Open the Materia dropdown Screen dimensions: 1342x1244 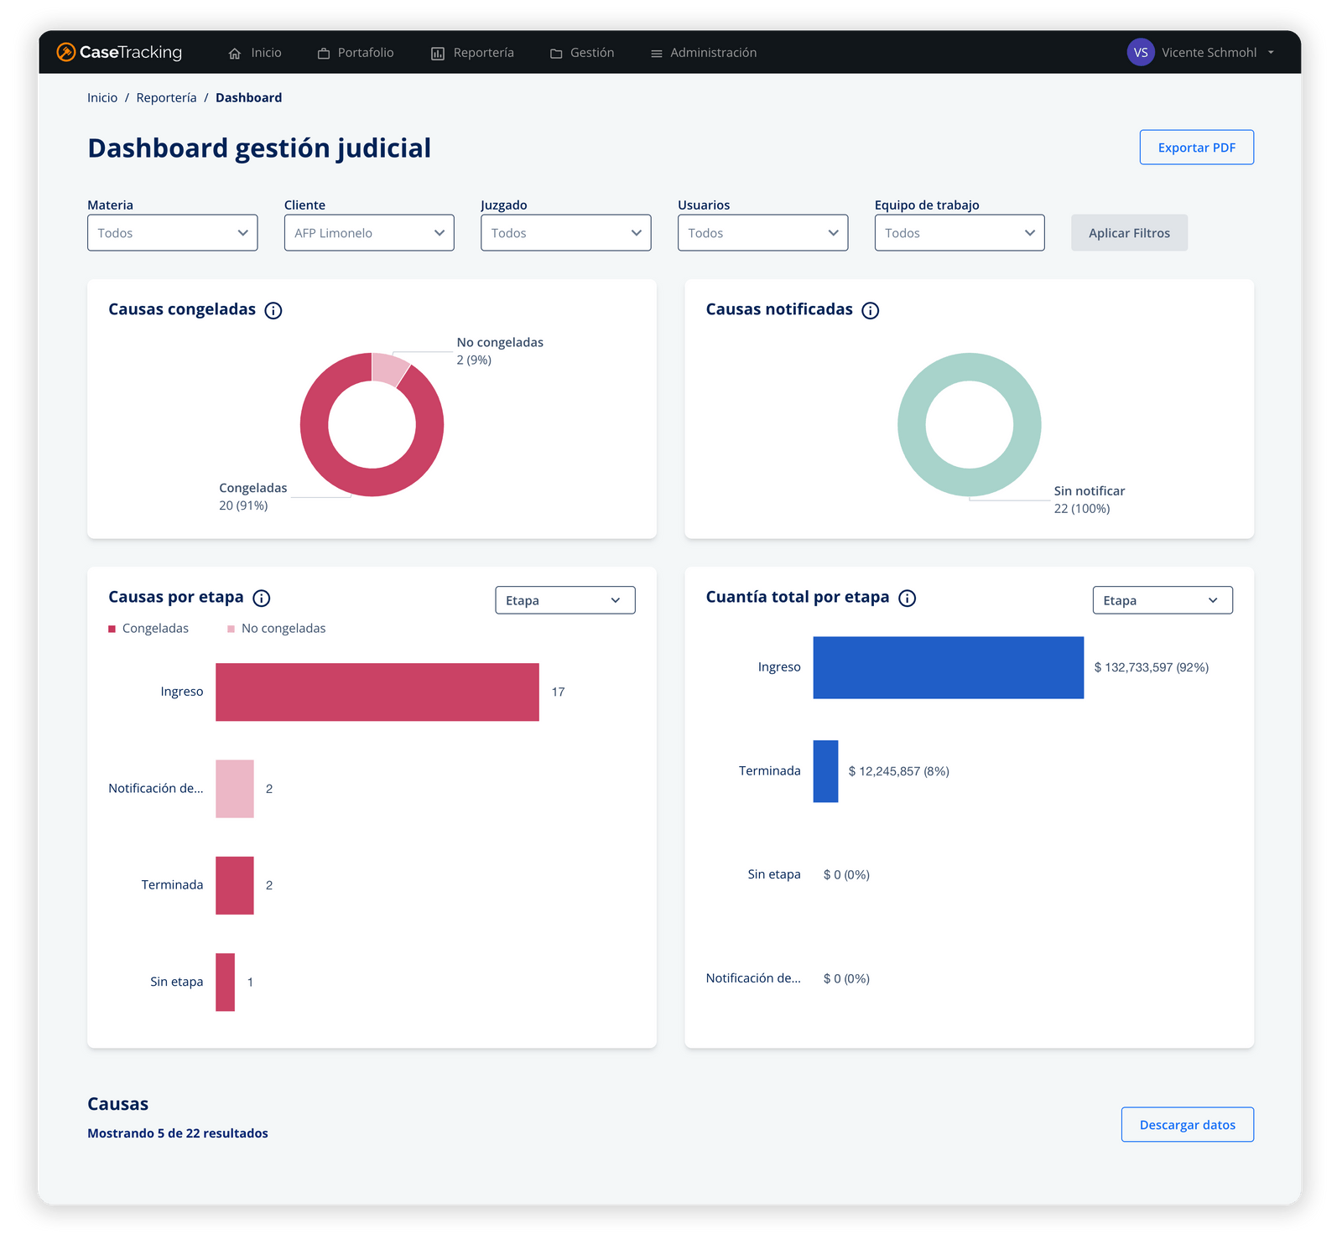[x=172, y=232]
